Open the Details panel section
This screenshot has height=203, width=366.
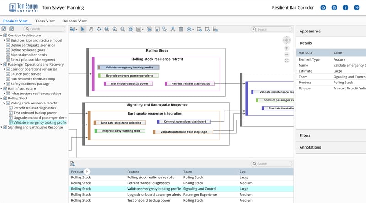pyautogui.click(x=331, y=43)
